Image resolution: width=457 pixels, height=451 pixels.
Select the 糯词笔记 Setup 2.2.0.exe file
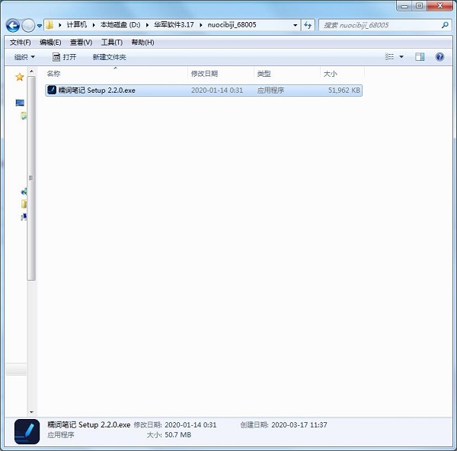click(96, 90)
